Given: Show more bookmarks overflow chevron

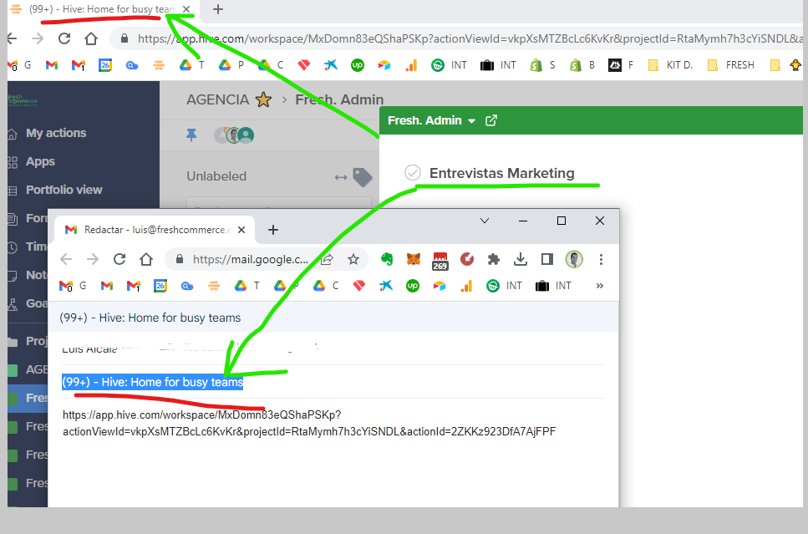Looking at the screenshot, I should [599, 286].
